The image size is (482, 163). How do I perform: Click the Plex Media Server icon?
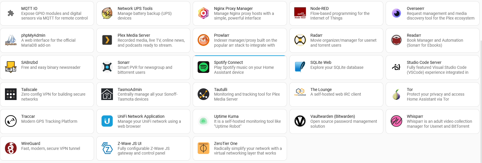[x=107, y=40]
